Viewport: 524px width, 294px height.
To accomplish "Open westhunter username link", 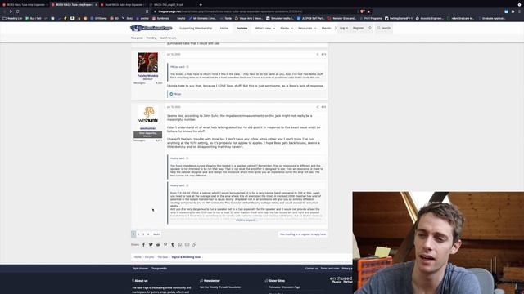I will pos(147,128).
